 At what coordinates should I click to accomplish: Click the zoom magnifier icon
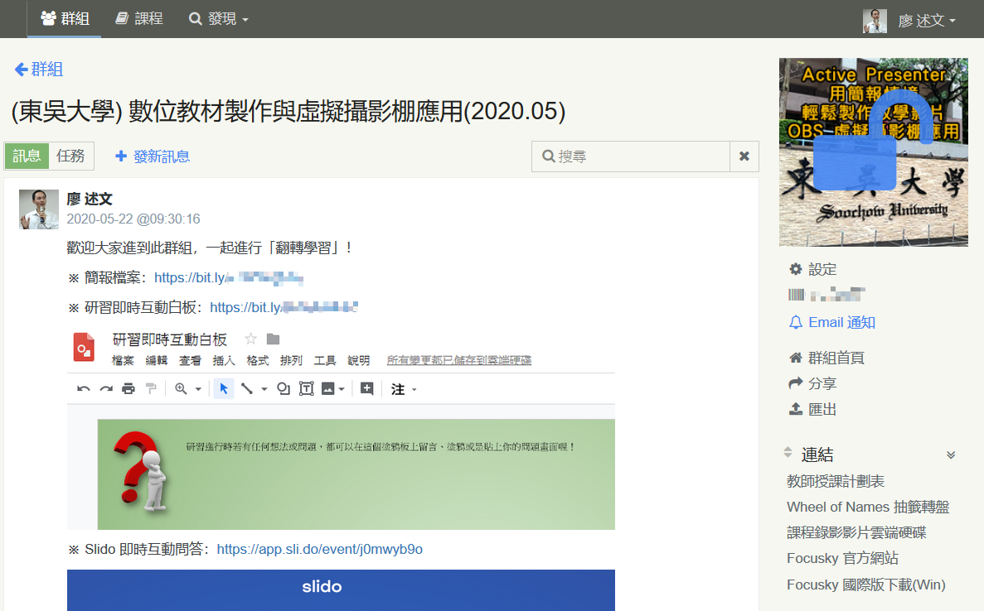181,389
